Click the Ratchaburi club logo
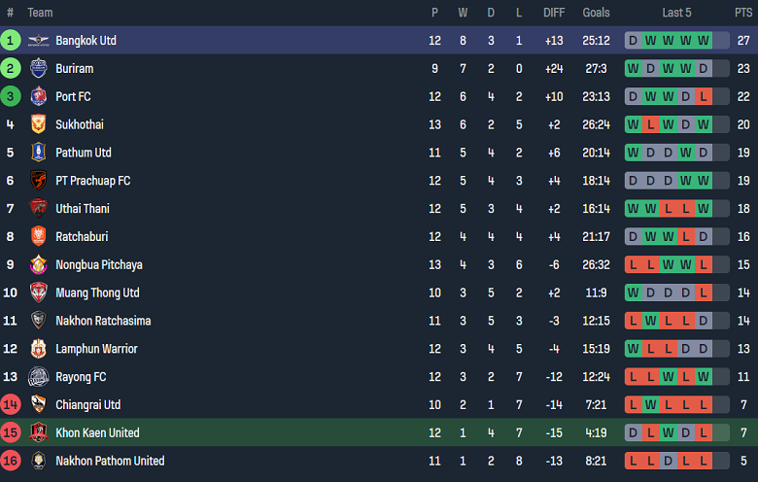Screen dimensions: 758x482 (x=39, y=237)
